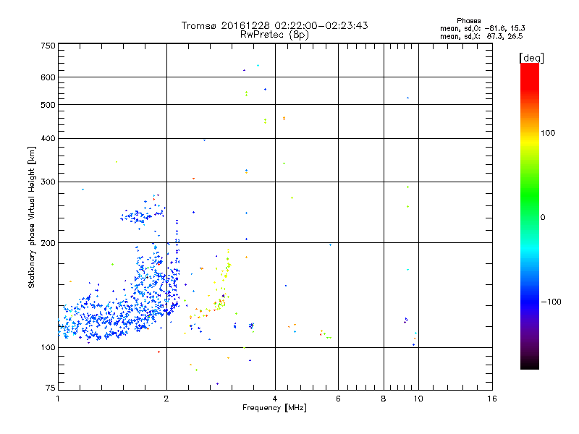The image size is (579, 434).
Task: Click the blue region of colorbar near -100
Action: pos(530,301)
